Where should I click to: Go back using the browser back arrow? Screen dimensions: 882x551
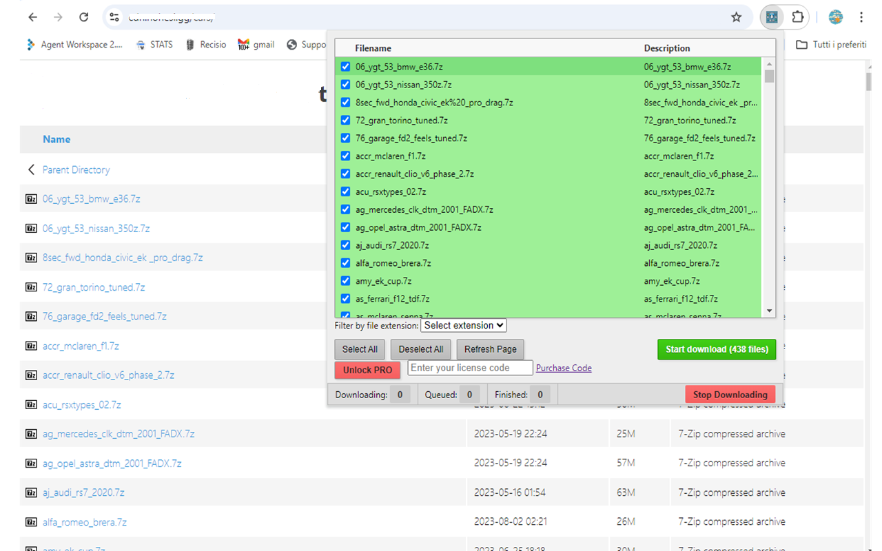[32, 17]
